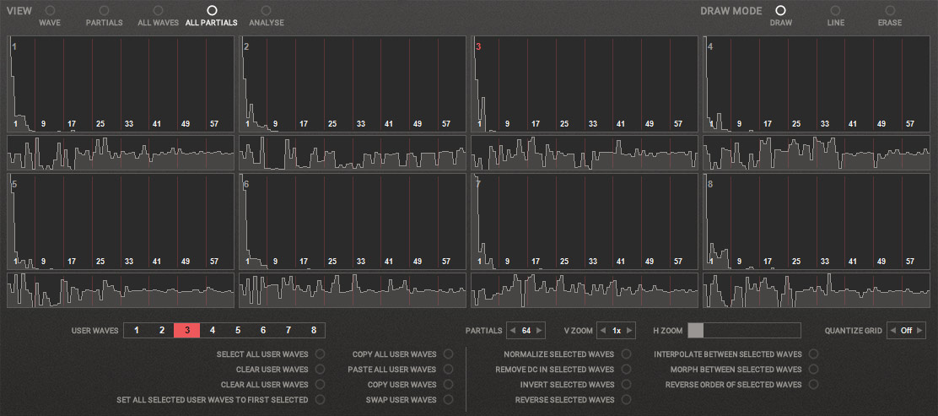This screenshot has height=416, width=938.
Task: Select user wave 8 tab
Action: click(x=314, y=330)
